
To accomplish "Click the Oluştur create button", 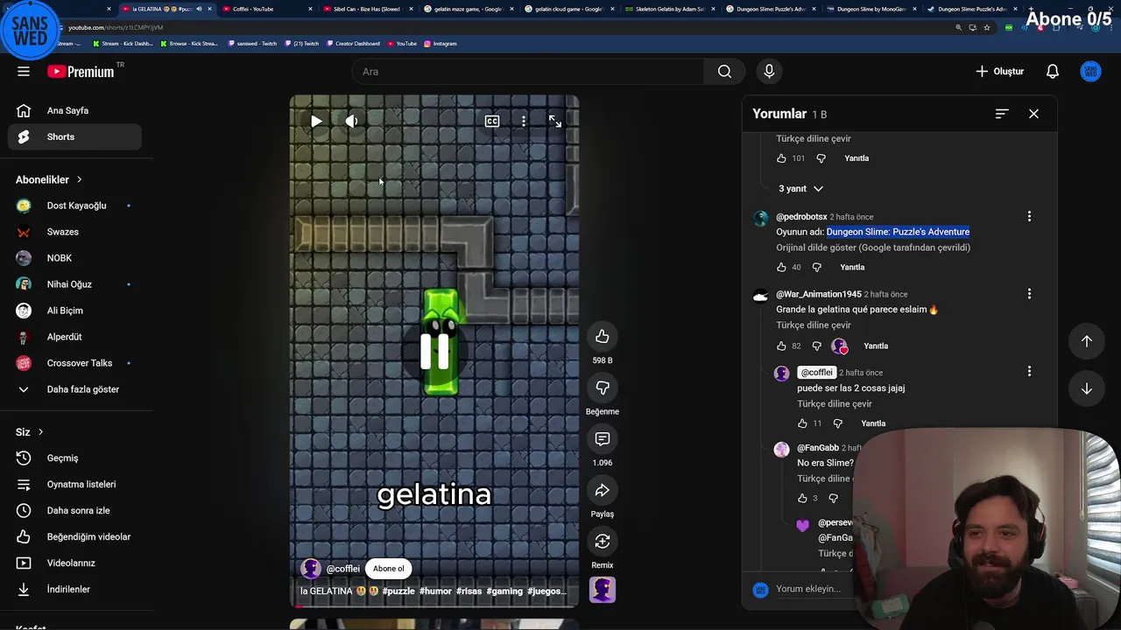I will tap(999, 72).
